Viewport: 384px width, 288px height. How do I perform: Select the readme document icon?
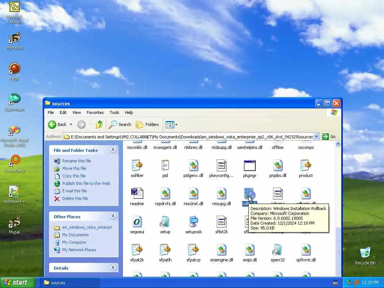137,194
